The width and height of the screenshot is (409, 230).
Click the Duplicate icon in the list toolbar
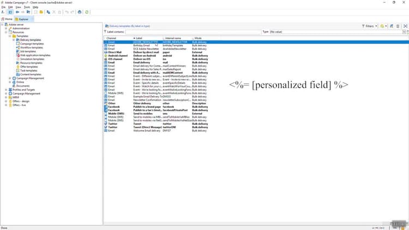point(392,26)
